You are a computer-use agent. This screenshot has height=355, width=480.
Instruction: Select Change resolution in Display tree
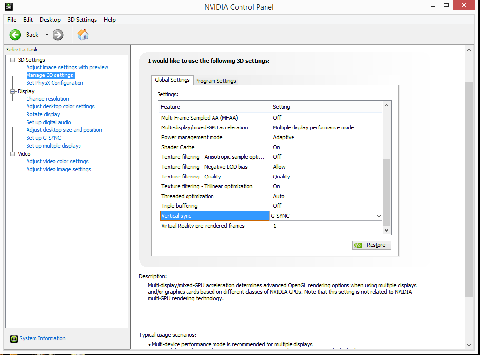click(x=48, y=99)
